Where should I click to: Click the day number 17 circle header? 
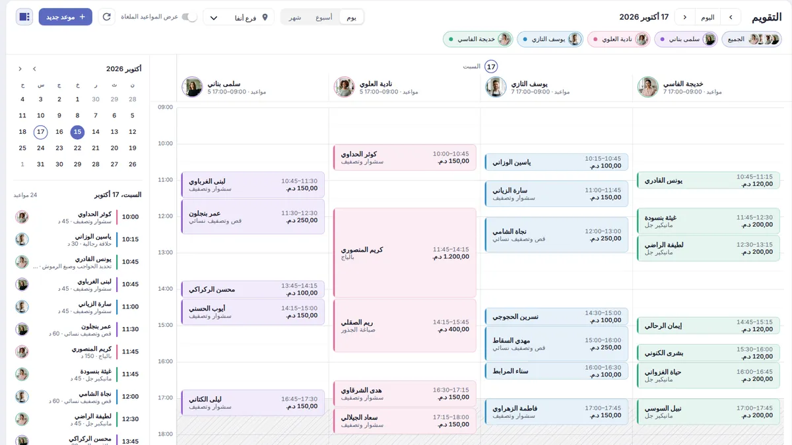pyautogui.click(x=490, y=67)
